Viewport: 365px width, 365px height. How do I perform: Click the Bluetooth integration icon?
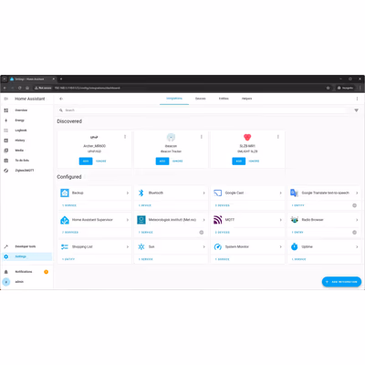pos(141,193)
